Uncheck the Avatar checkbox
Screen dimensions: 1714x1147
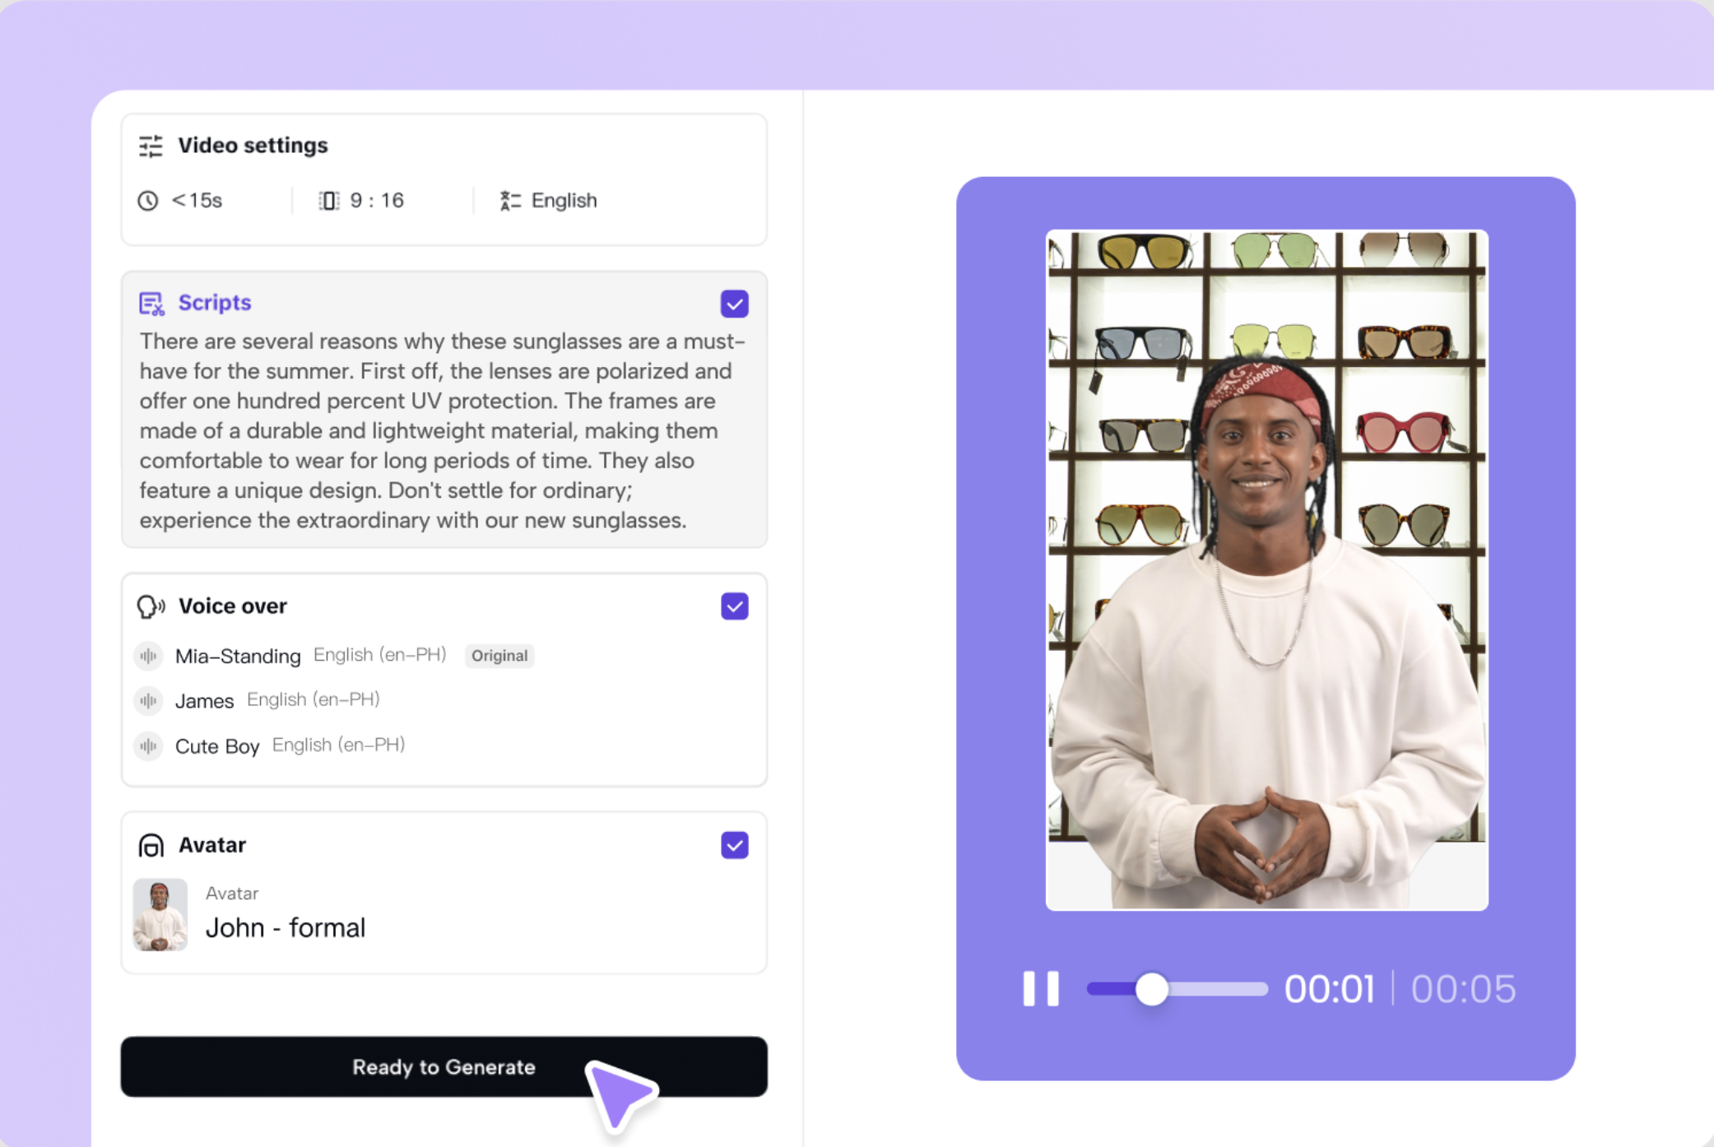734,845
